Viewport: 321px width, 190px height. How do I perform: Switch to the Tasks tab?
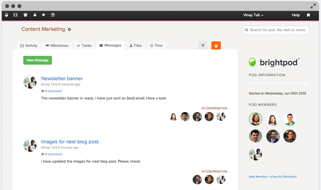point(84,46)
